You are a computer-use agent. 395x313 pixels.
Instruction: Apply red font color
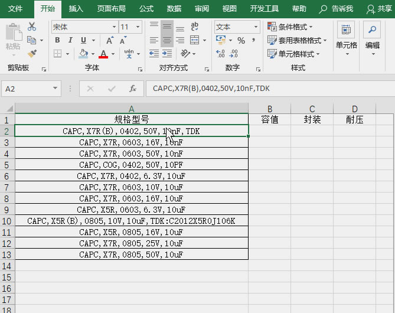pyautogui.click(x=103, y=54)
